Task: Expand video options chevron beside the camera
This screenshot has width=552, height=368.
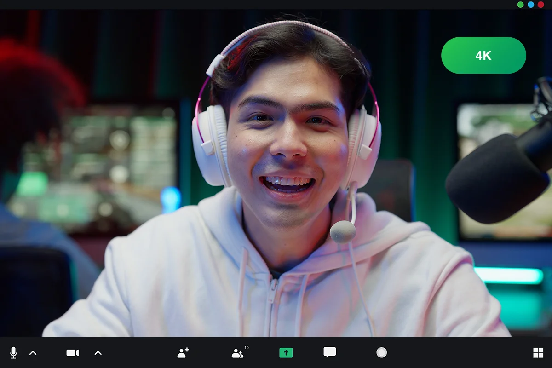Action: [98, 353]
